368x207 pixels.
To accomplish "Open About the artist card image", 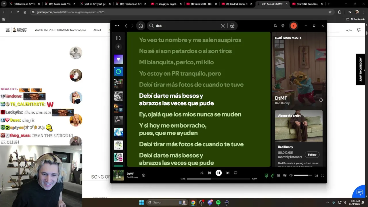I will pos(299,126).
